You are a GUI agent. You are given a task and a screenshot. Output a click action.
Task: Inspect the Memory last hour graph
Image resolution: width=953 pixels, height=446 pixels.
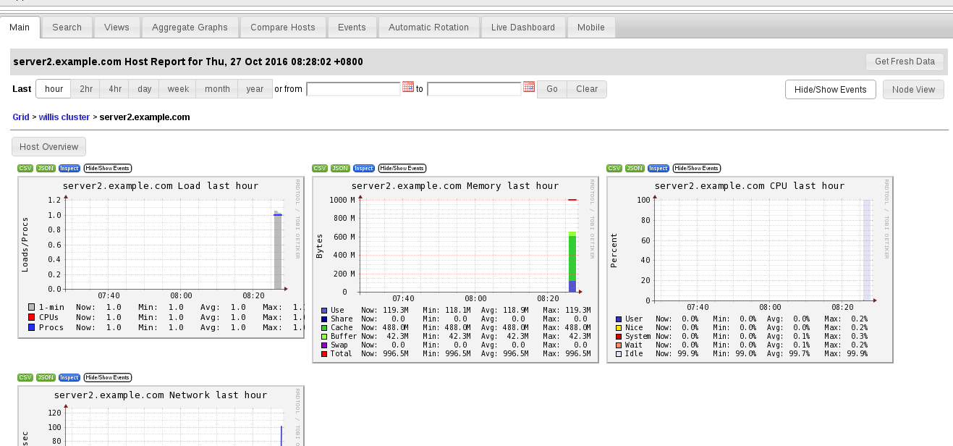click(364, 168)
